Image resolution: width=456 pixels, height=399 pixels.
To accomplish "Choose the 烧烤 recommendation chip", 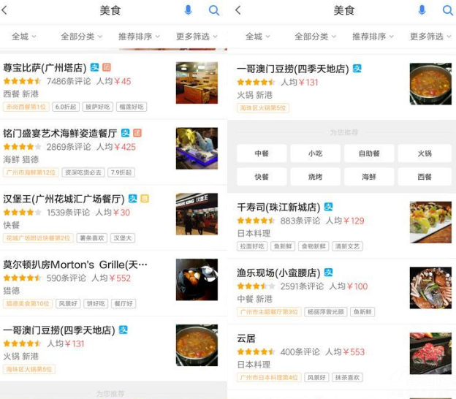I will 315,177.
